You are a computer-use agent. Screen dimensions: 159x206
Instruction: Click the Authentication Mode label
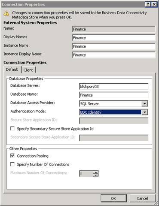coord(28,111)
